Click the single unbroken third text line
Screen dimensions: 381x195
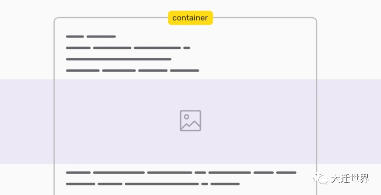coord(119,59)
